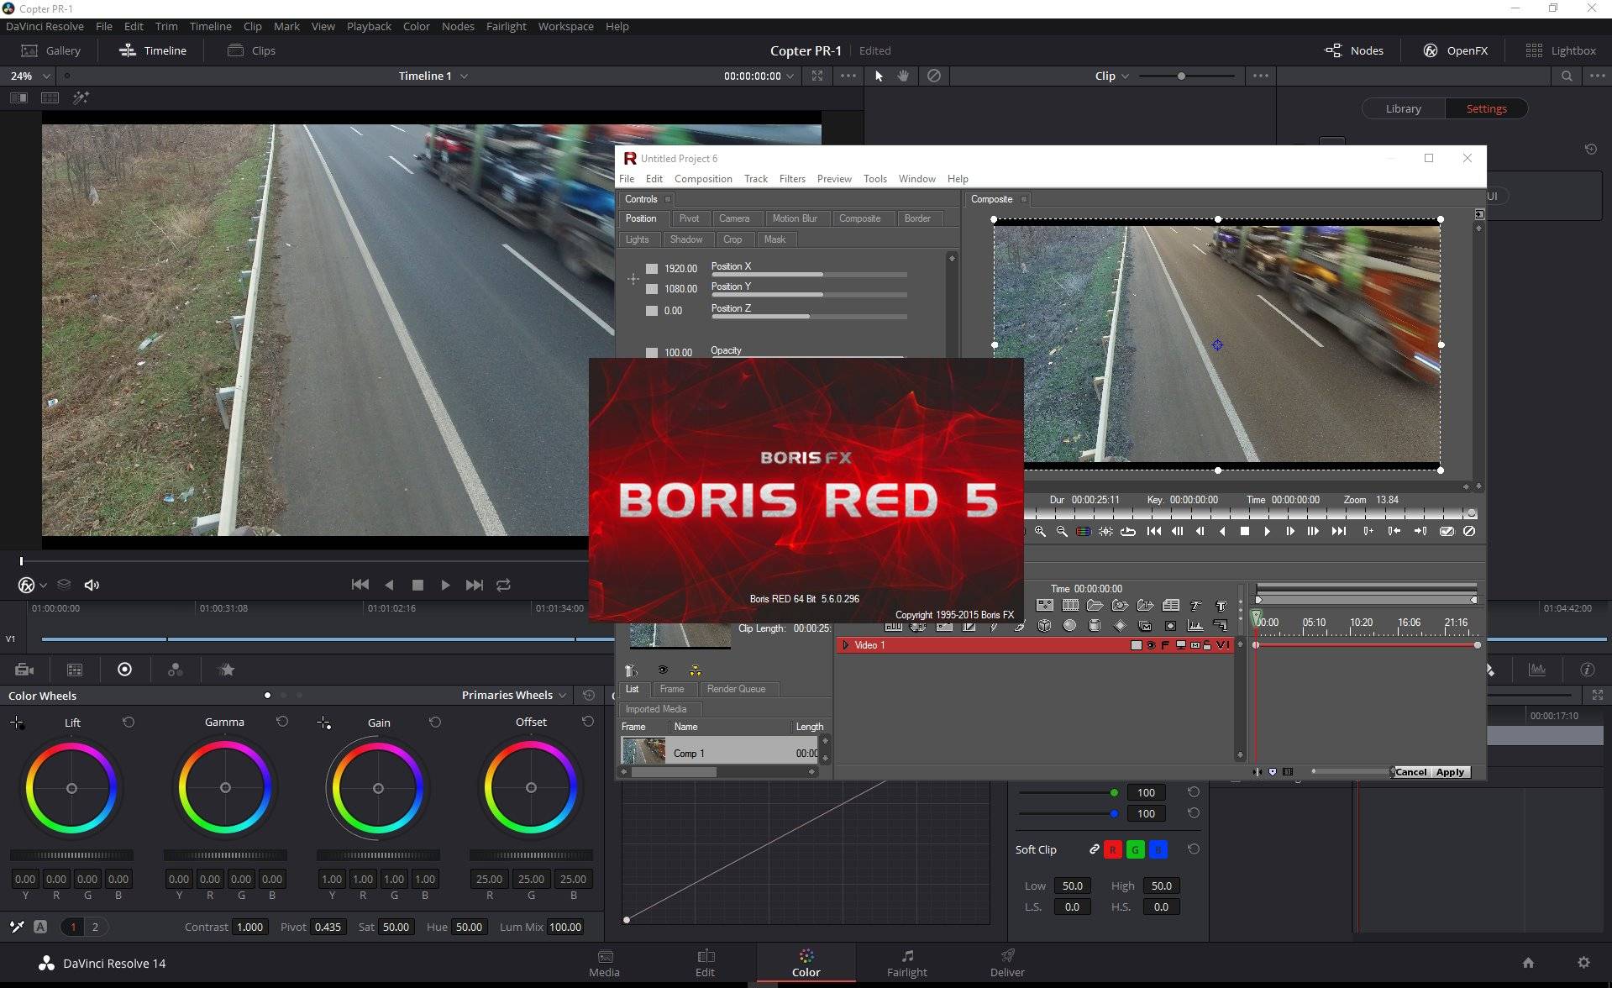The width and height of the screenshot is (1612, 988).
Task: Adjust the Position X slider in Boris
Action: click(x=809, y=275)
